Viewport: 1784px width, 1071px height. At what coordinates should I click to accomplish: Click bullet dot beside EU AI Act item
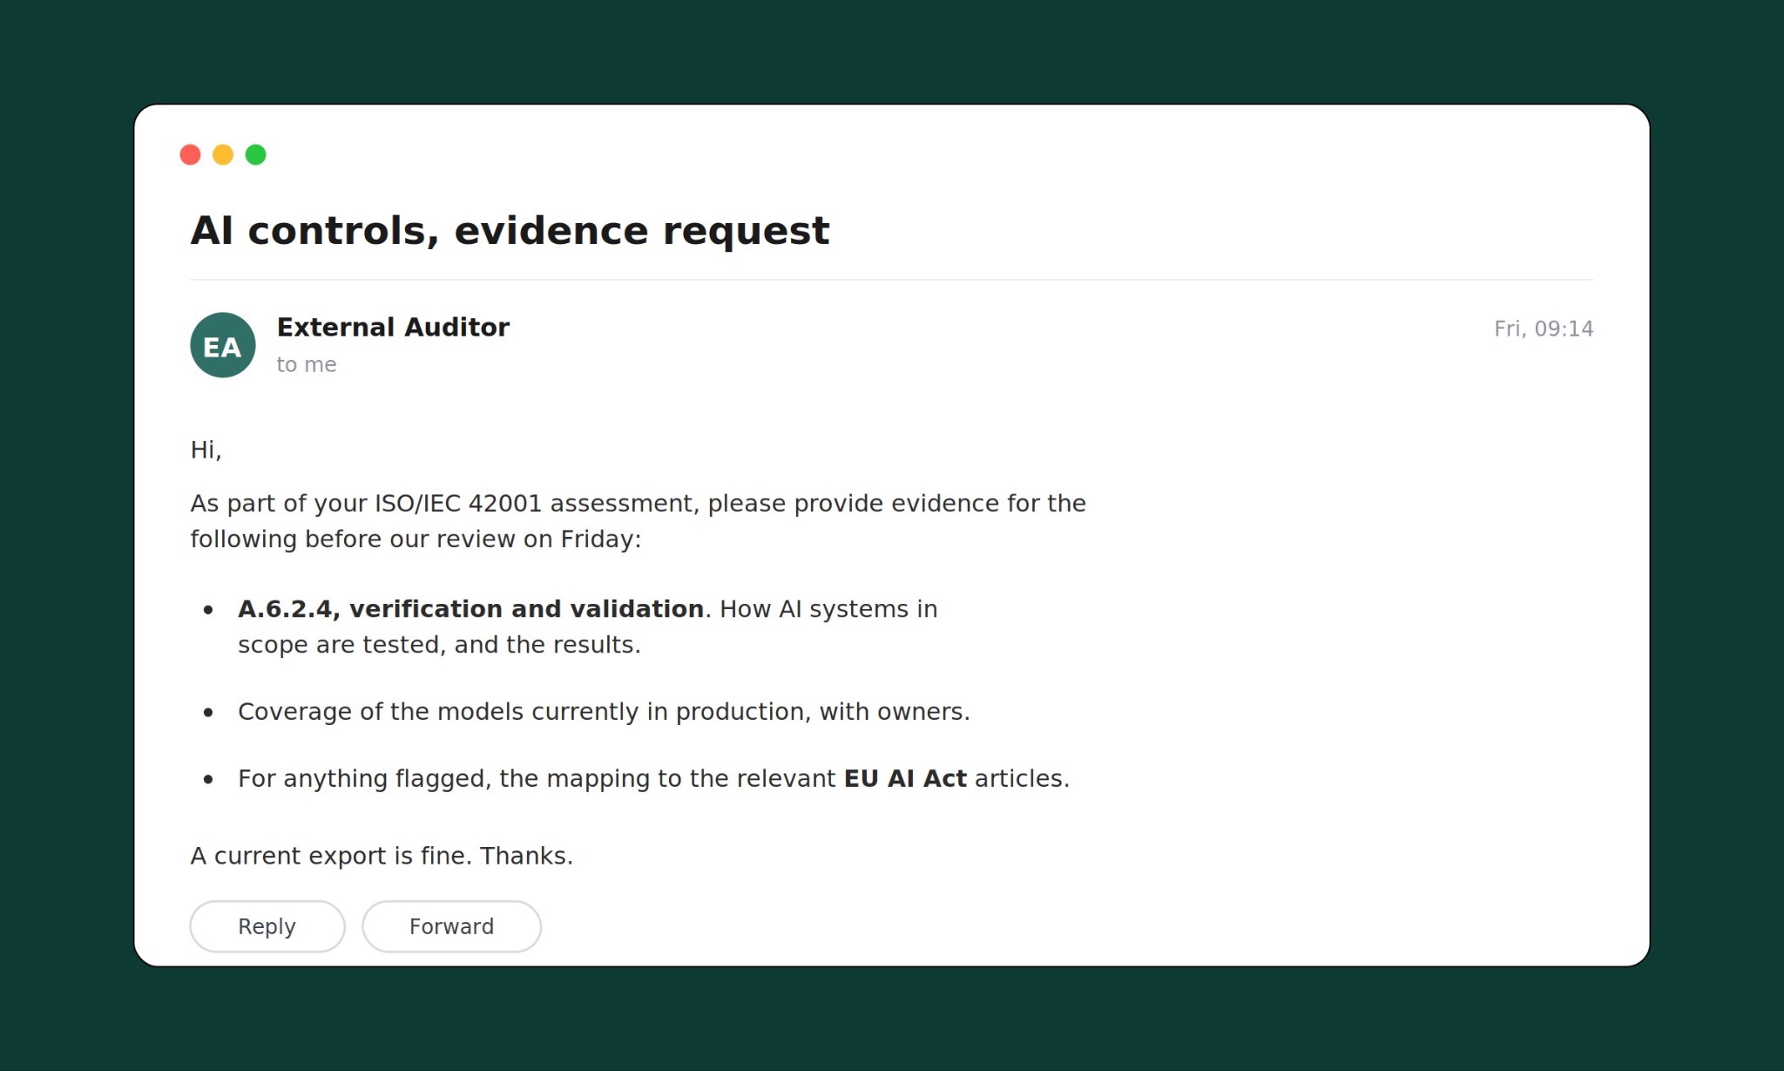point(208,780)
